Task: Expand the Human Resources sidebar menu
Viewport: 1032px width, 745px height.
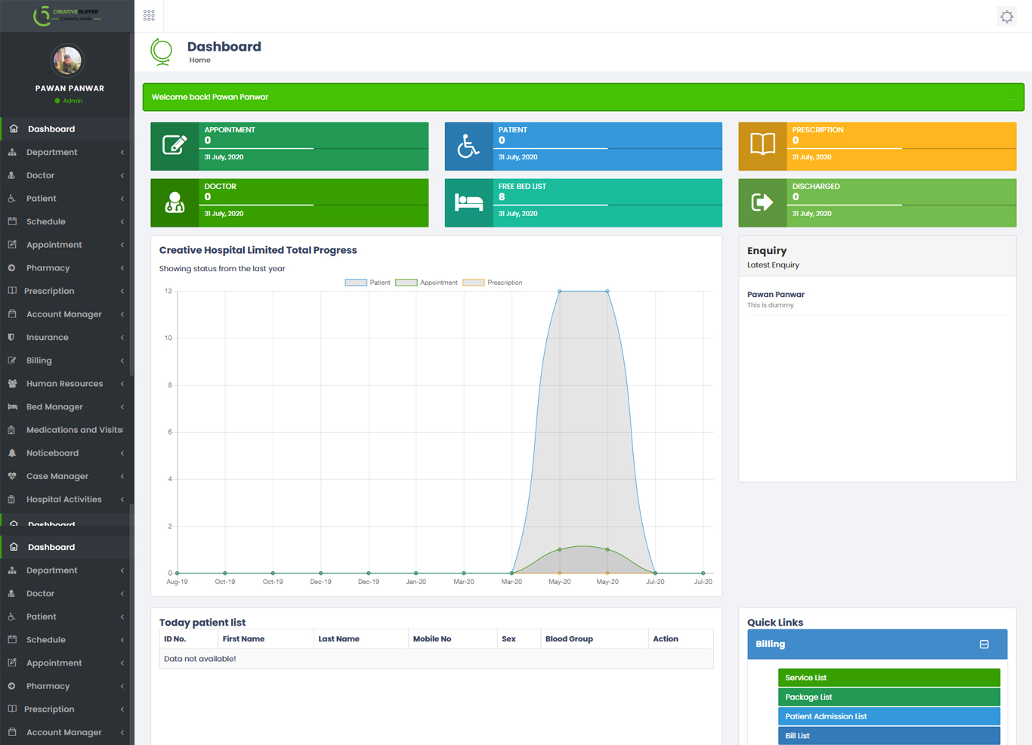Action: coord(64,384)
